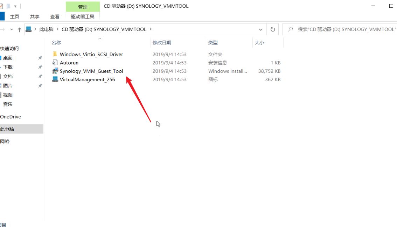Open the Windows_Virtio_SCSI_Driver folder icon
The height and width of the screenshot is (227, 397).
tap(55, 54)
